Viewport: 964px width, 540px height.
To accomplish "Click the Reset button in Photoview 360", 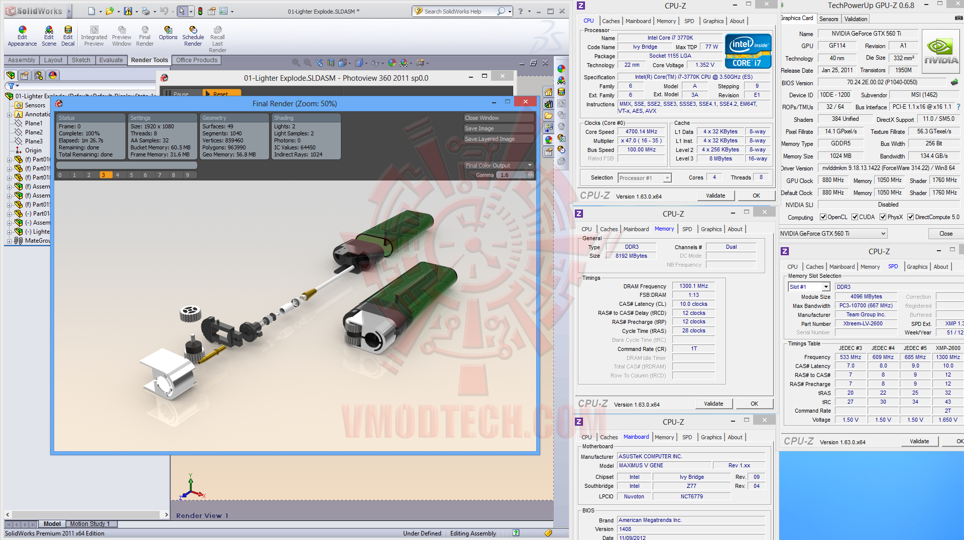I will 221,93.
